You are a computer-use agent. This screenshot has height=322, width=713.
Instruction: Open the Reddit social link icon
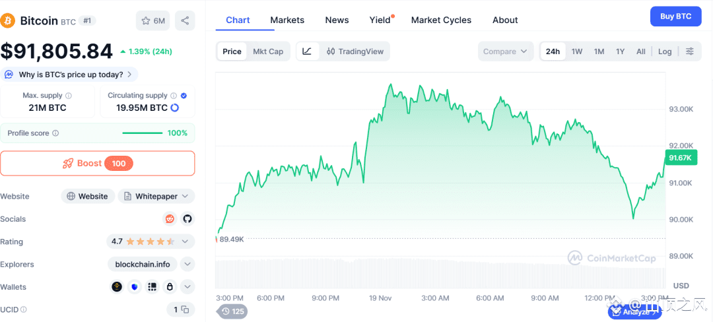[x=170, y=219]
